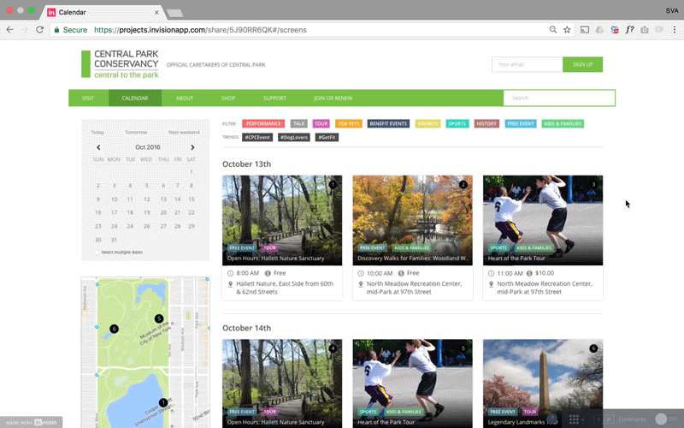Image resolution: width=684 pixels, height=428 pixels.
Task: Open the f? font extension icon
Action: [629, 30]
